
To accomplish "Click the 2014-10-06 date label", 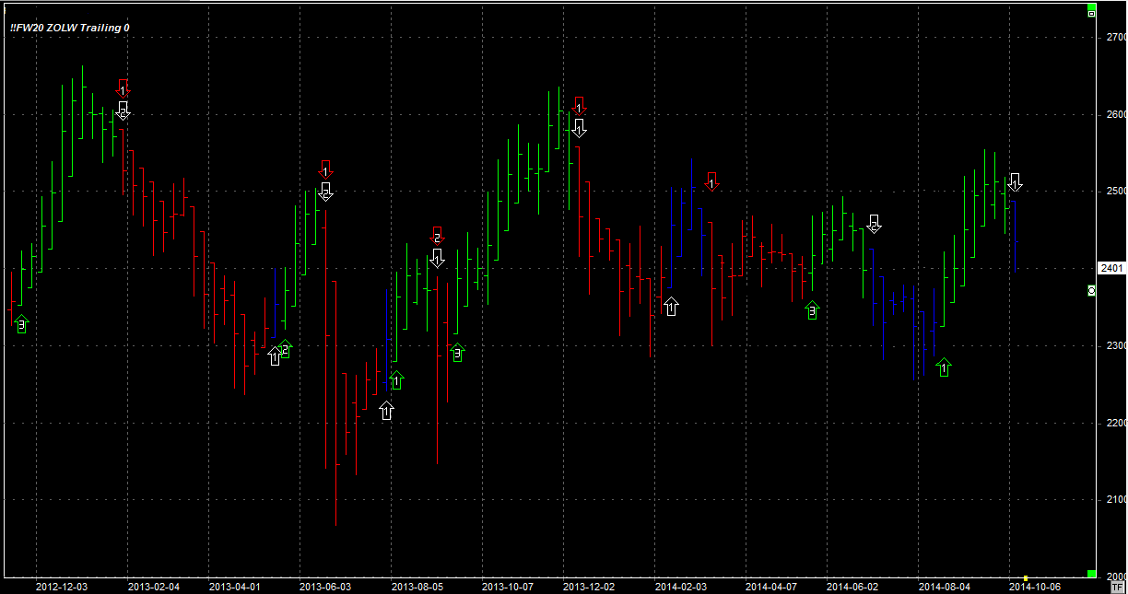I will 1035,586.
